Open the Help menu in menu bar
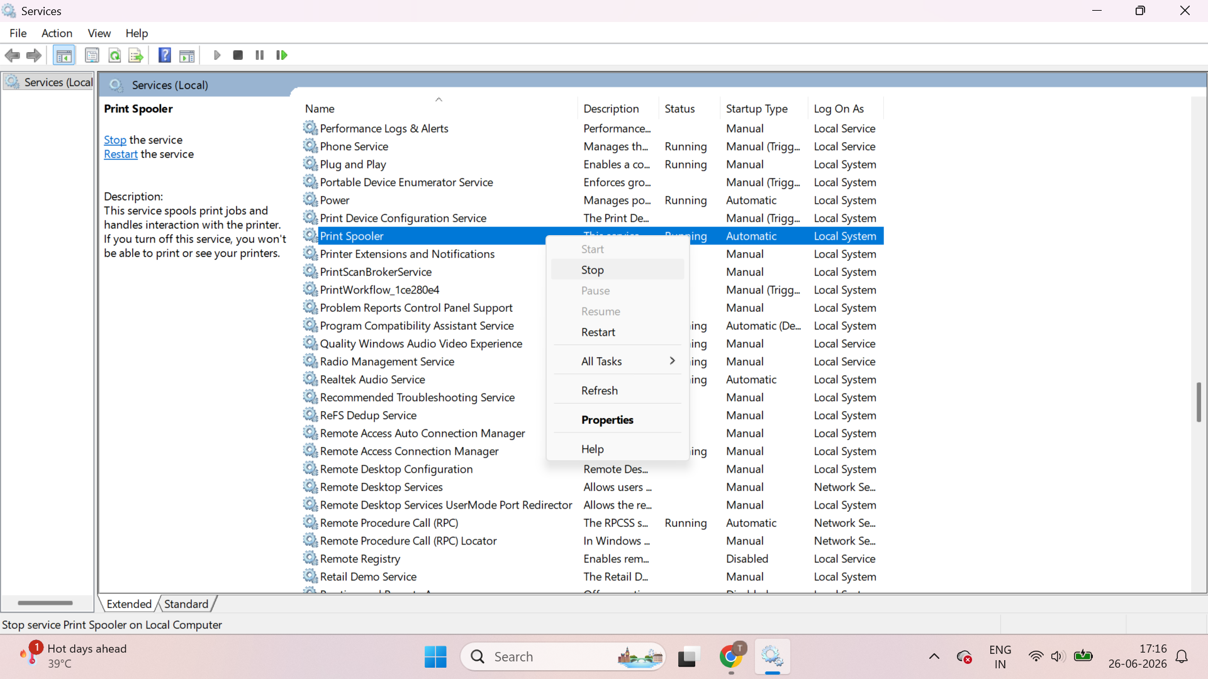Image resolution: width=1208 pixels, height=679 pixels. coord(137,33)
